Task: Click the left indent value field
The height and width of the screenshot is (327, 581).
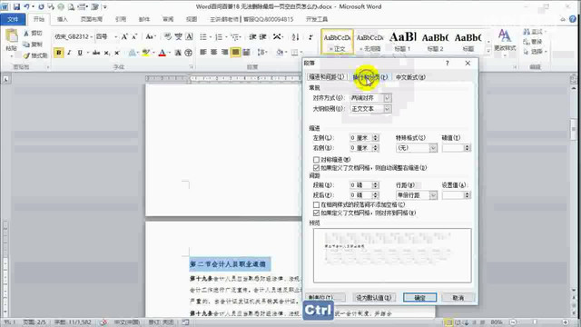Action: coord(360,138)
